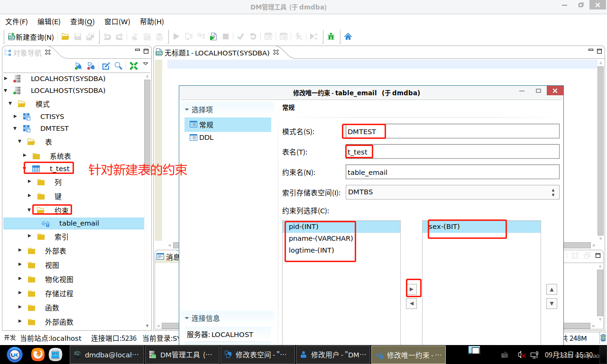The image size is (607, 364).
Task: Click the save disk icon in toolbar
Action: pos(77,36)
